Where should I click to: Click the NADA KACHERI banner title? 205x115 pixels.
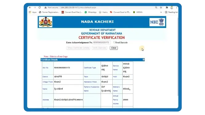(97, 21)
